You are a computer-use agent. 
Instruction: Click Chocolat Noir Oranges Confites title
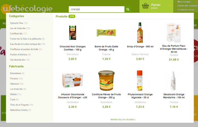[73, 48]
